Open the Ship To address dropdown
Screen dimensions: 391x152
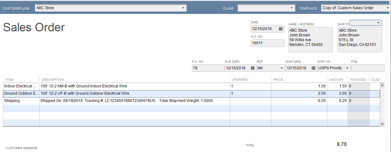378,23
